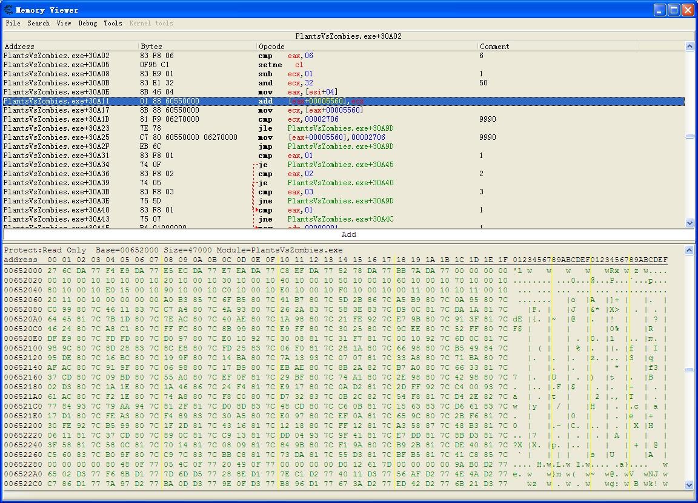
Task: Open the Tools menu
Action: click(x=113, y=23)
